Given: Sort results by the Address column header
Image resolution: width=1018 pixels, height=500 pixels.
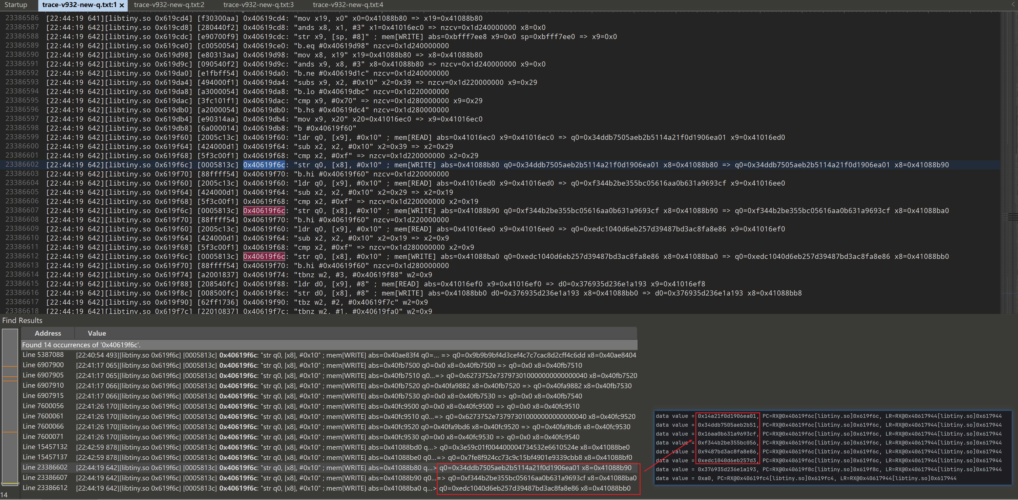Looking at the screenshot, I should pyautogui.click(x=48, y=333).
